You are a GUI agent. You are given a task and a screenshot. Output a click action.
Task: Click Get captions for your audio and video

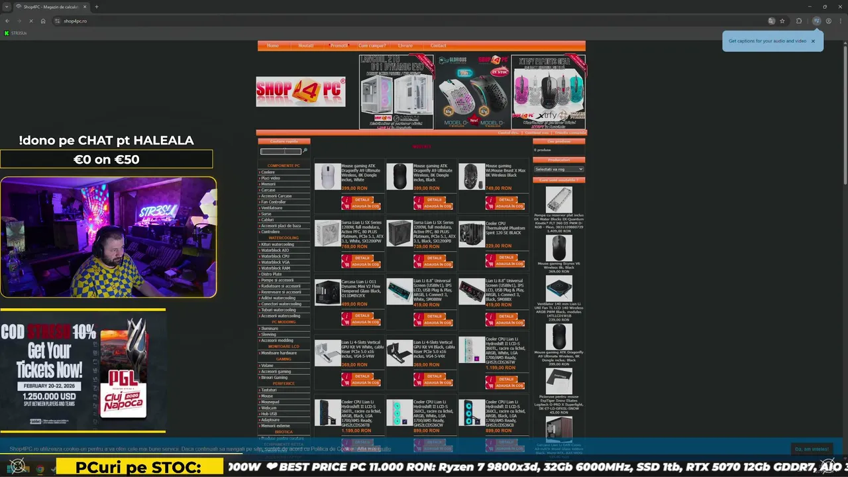pos(767,41)
